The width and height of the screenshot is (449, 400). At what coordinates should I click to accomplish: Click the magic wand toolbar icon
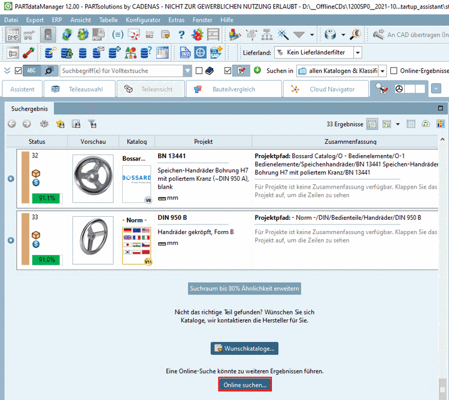tap(283, 35)
